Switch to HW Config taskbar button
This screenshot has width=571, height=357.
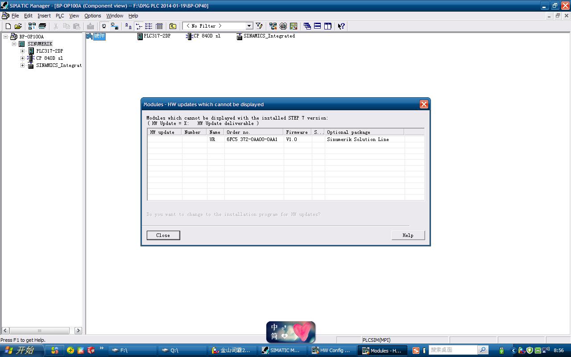[x=332, y=350]
